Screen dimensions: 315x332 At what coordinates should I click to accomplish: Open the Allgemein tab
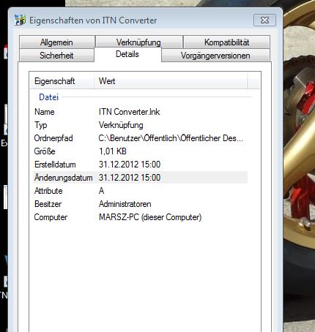(56, 42)
